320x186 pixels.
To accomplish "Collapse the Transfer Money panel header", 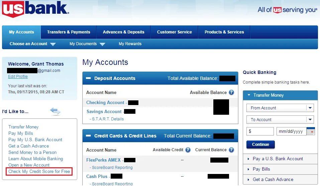I will coord(280,95).
